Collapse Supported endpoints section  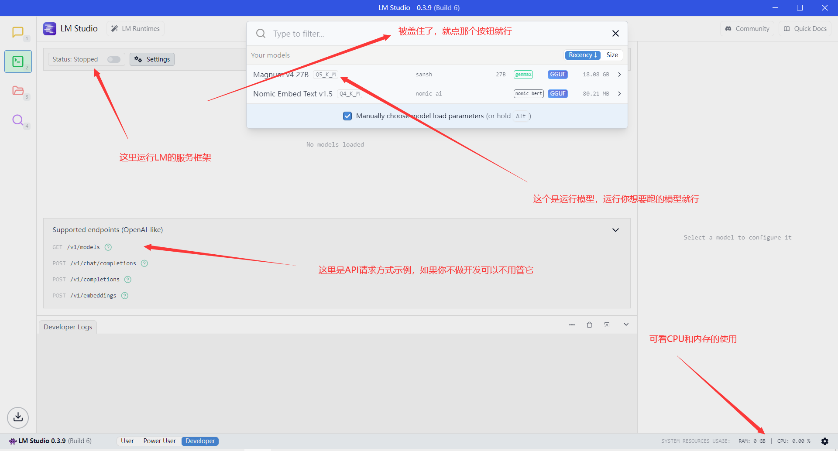click(615, 230)
